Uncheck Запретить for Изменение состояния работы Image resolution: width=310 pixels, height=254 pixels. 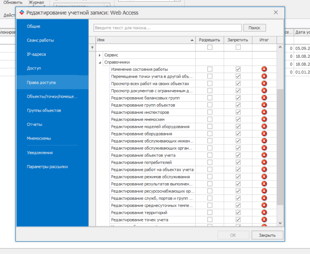pyautogui.click(x=238, y=69)
